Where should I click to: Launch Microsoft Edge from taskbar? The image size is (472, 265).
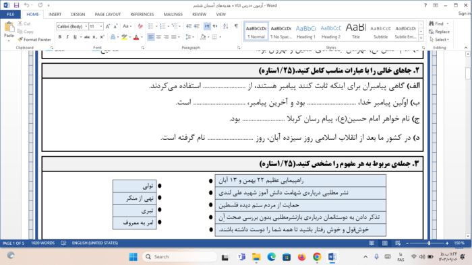[x=272, y=257]
